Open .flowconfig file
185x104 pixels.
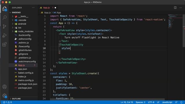[24, 47]
